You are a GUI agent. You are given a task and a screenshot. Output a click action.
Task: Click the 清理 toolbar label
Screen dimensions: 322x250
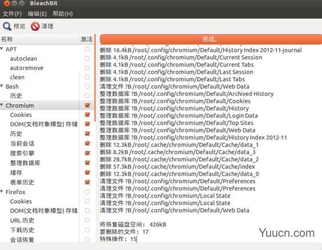click(47, 26)
